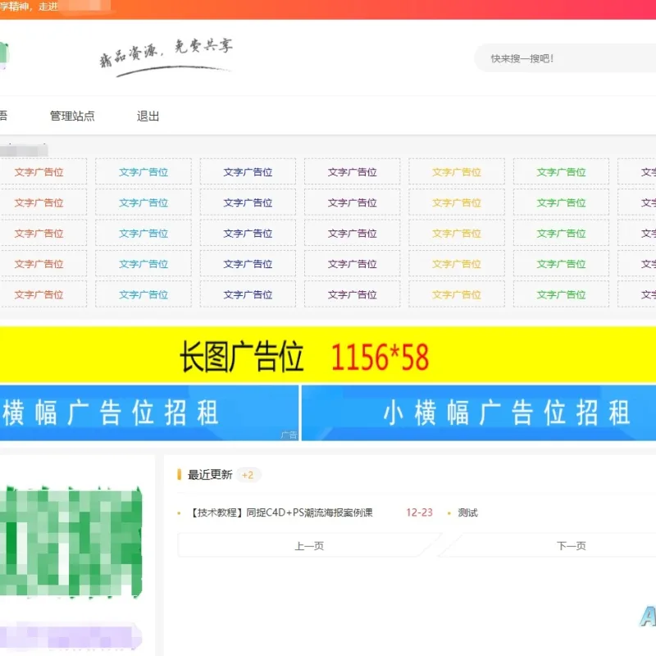Screen dimensions: 656x656
Task: Click the green 文字广告位 in the first row
Action: (561, 172)
